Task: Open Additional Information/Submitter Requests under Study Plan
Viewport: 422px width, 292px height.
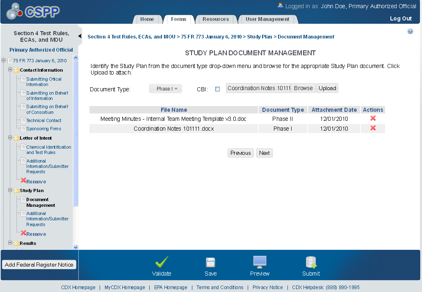Action: pos(48,219)
